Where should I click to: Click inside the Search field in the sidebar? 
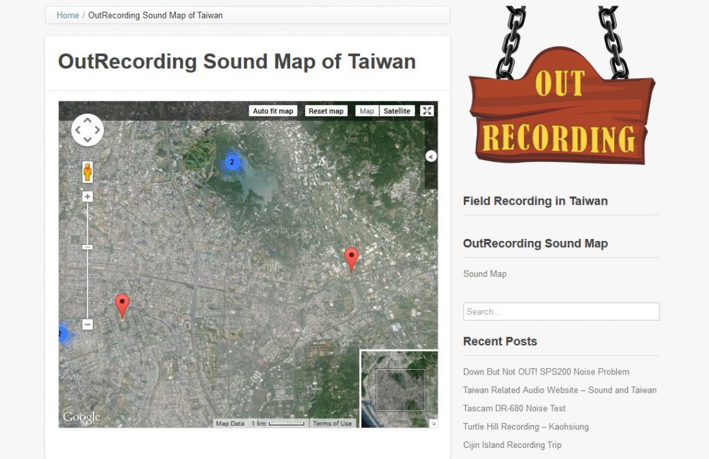pyautogui.click(x=561, y=312)
